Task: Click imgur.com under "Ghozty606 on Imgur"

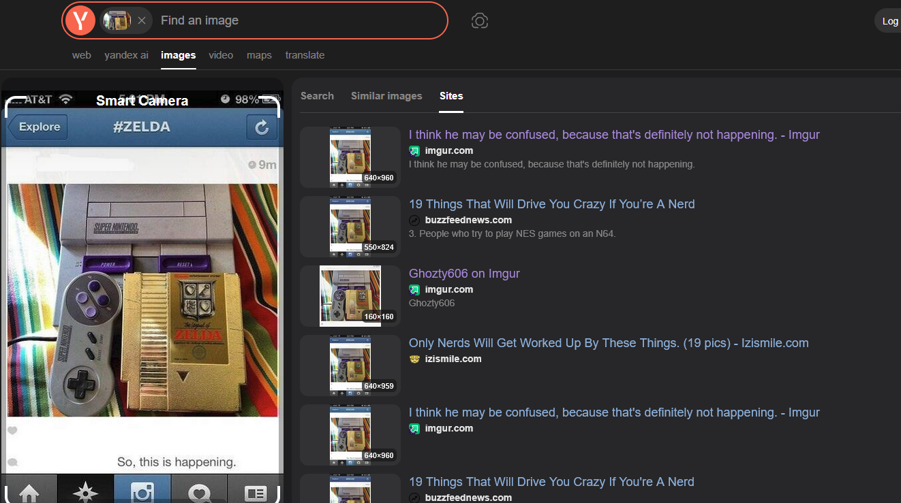Action: pyautogui.click(x=449, y=289)
